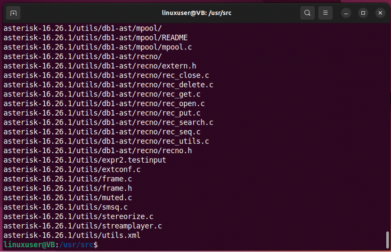Viewport: 391px width, 252px height.
Task: Click the line ending mpool/mpool.c
Action: [98, 47]
